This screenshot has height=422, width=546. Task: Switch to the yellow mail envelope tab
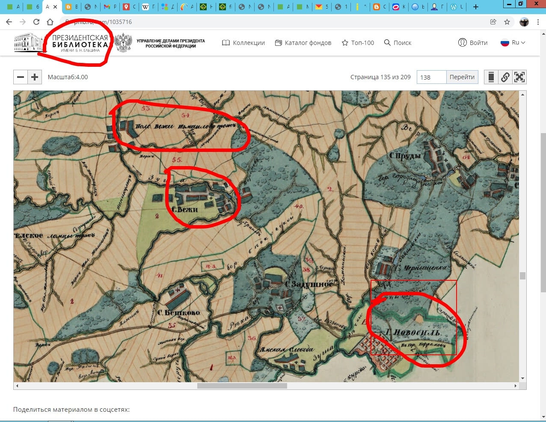321,7
